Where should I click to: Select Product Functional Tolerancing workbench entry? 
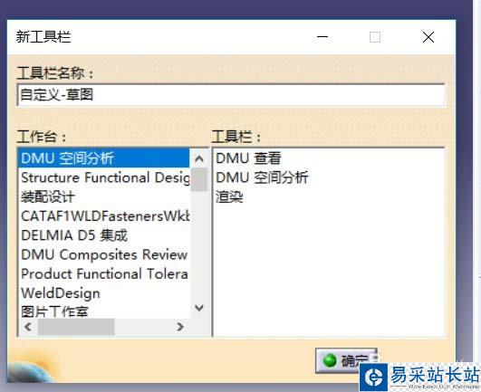pyautogui.click(x=103, y=274)
